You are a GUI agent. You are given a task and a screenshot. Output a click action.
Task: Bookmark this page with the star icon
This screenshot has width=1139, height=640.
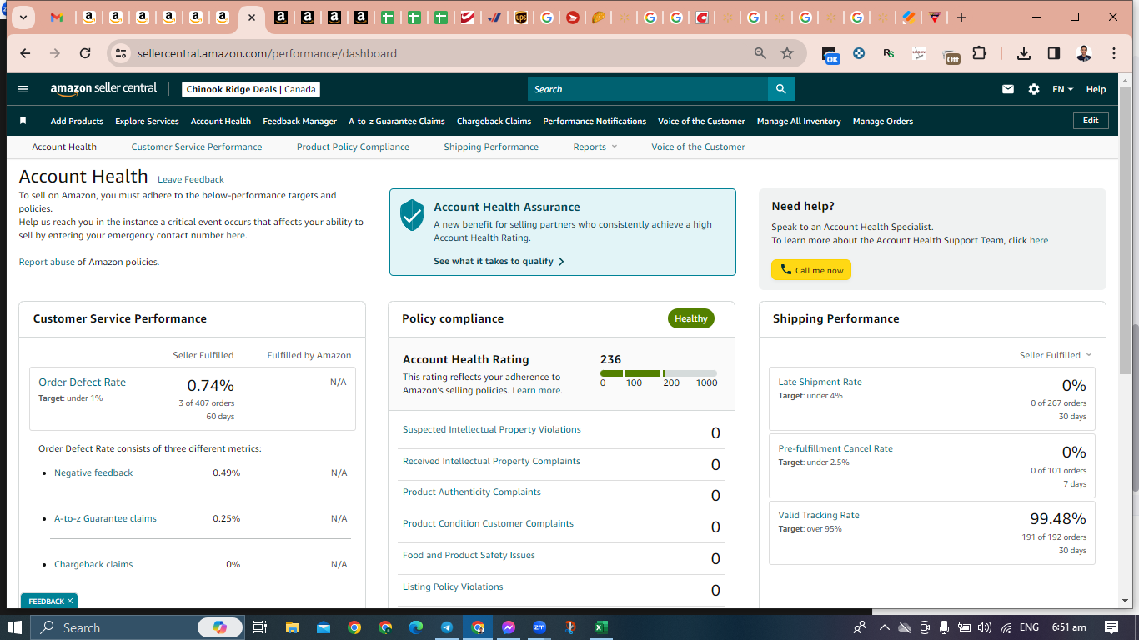point(787,53)
